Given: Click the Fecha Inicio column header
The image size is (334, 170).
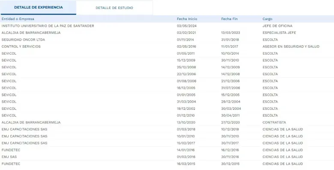Looking at the screenshot, I should click(x=187, y=19).
